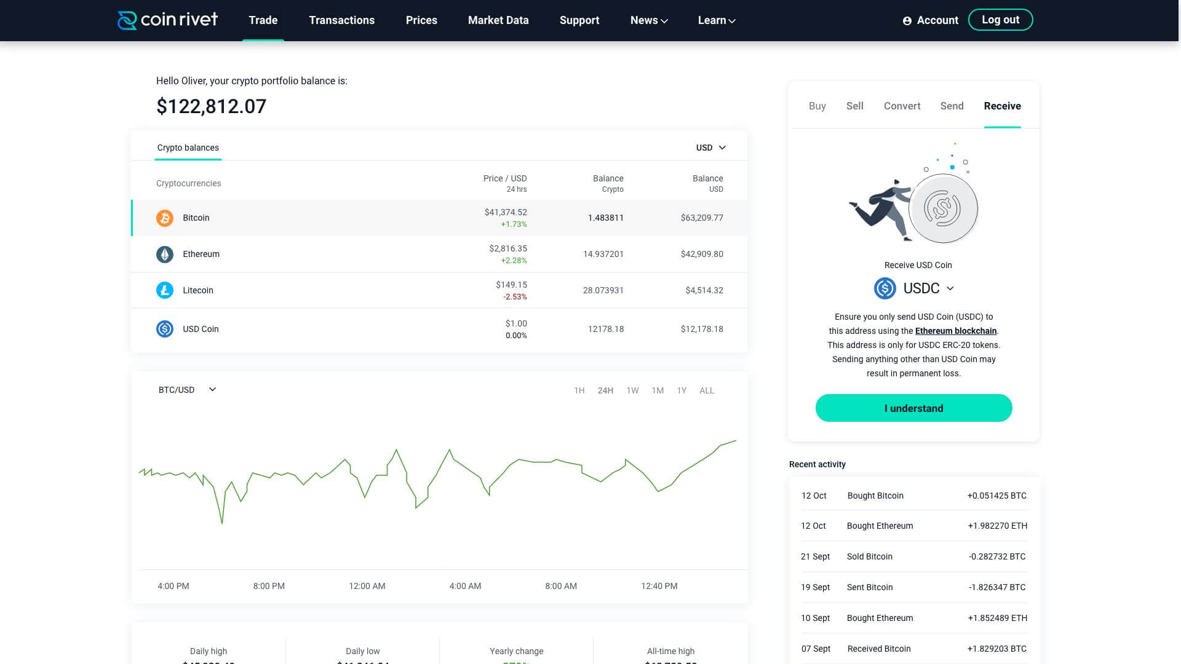Select the Bitcoin row name

(196, 218)
